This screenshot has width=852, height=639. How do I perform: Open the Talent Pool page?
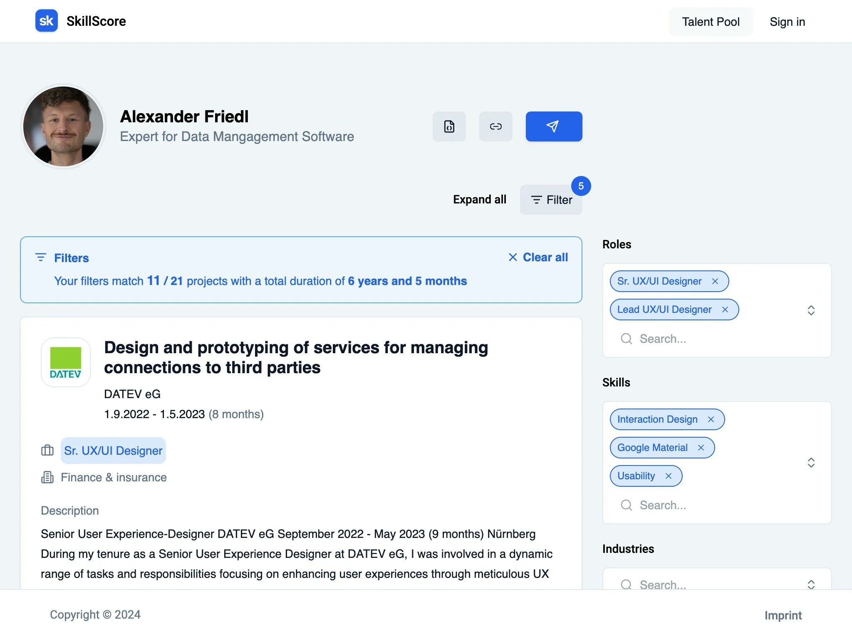click(710, 22)
